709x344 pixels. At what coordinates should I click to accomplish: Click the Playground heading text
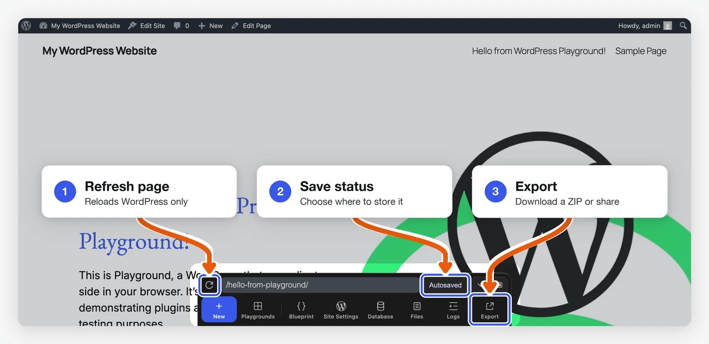click(x=134, y=242)
